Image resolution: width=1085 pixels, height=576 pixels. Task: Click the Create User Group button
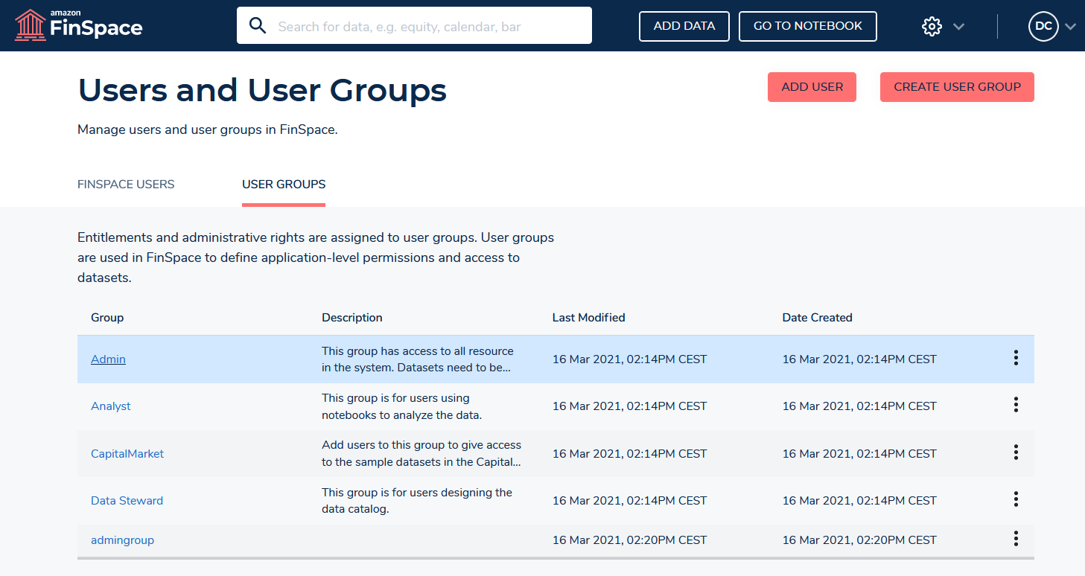pos(957,87)
